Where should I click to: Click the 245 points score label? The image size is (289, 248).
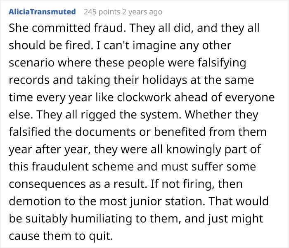[102, 12]
